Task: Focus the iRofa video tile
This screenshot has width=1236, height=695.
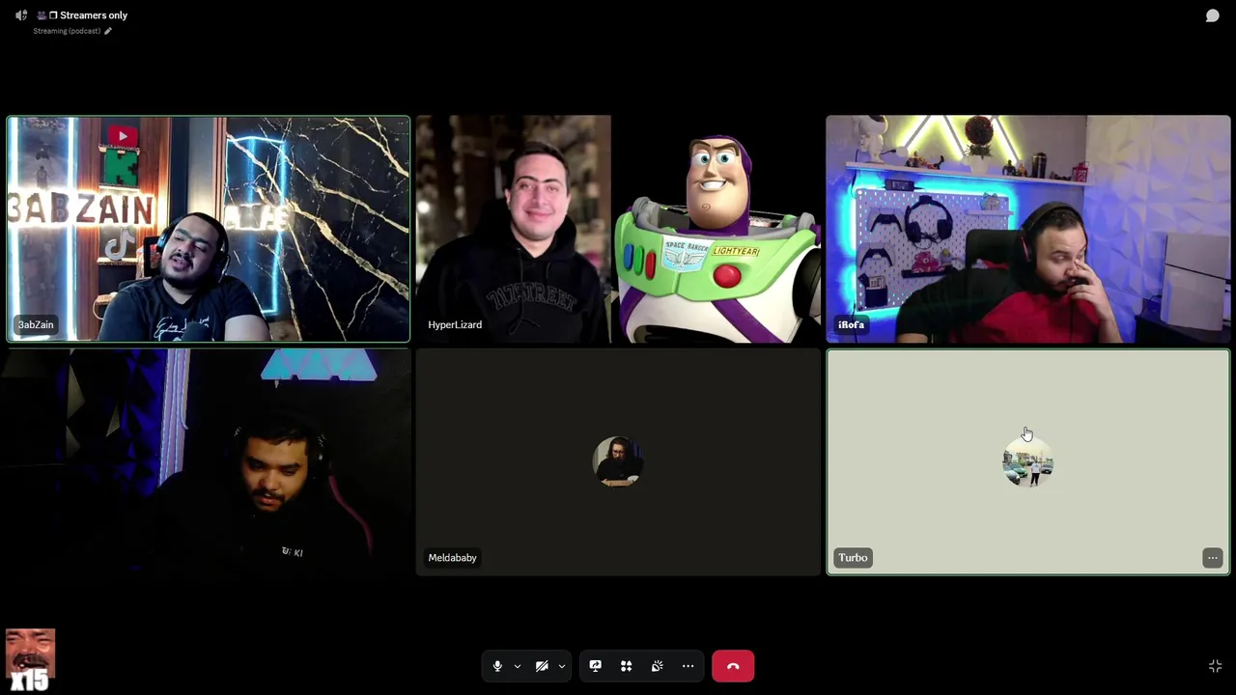Action: [1028, 230]
